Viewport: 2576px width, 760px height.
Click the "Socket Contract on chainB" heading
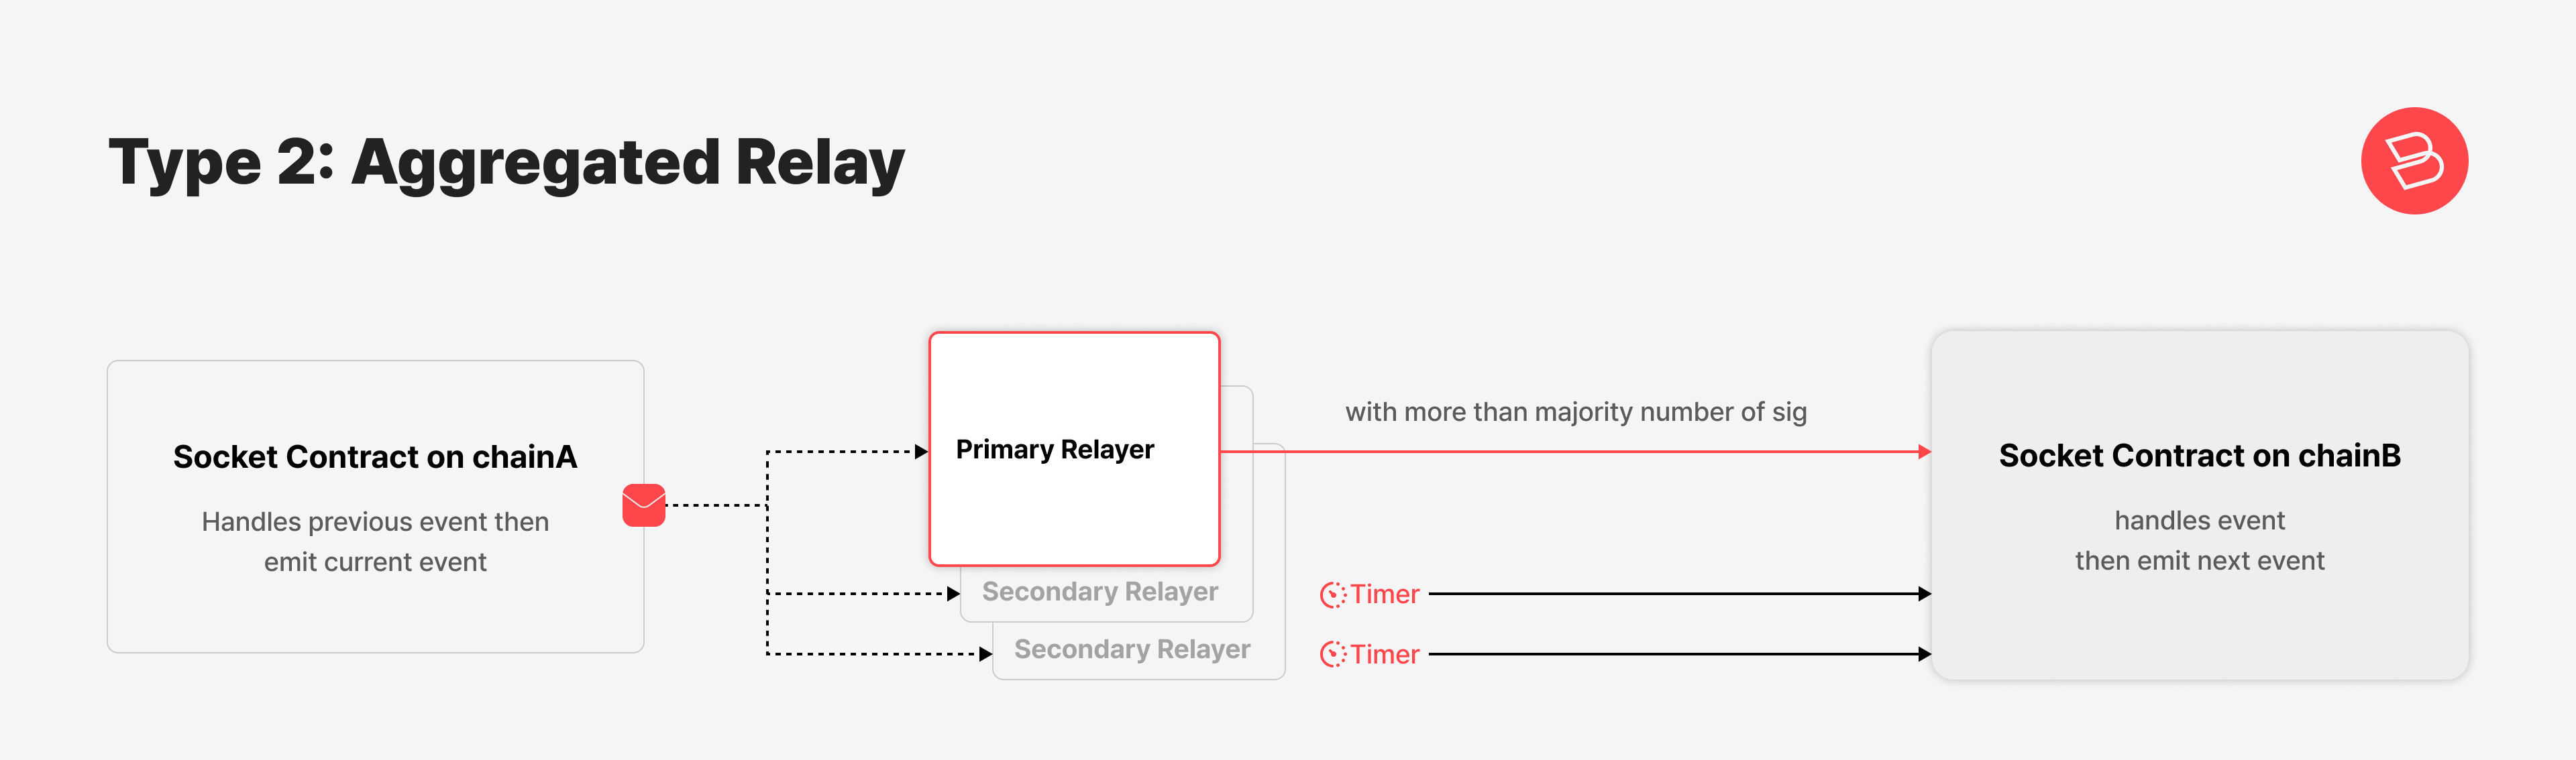click(2199, 456)
